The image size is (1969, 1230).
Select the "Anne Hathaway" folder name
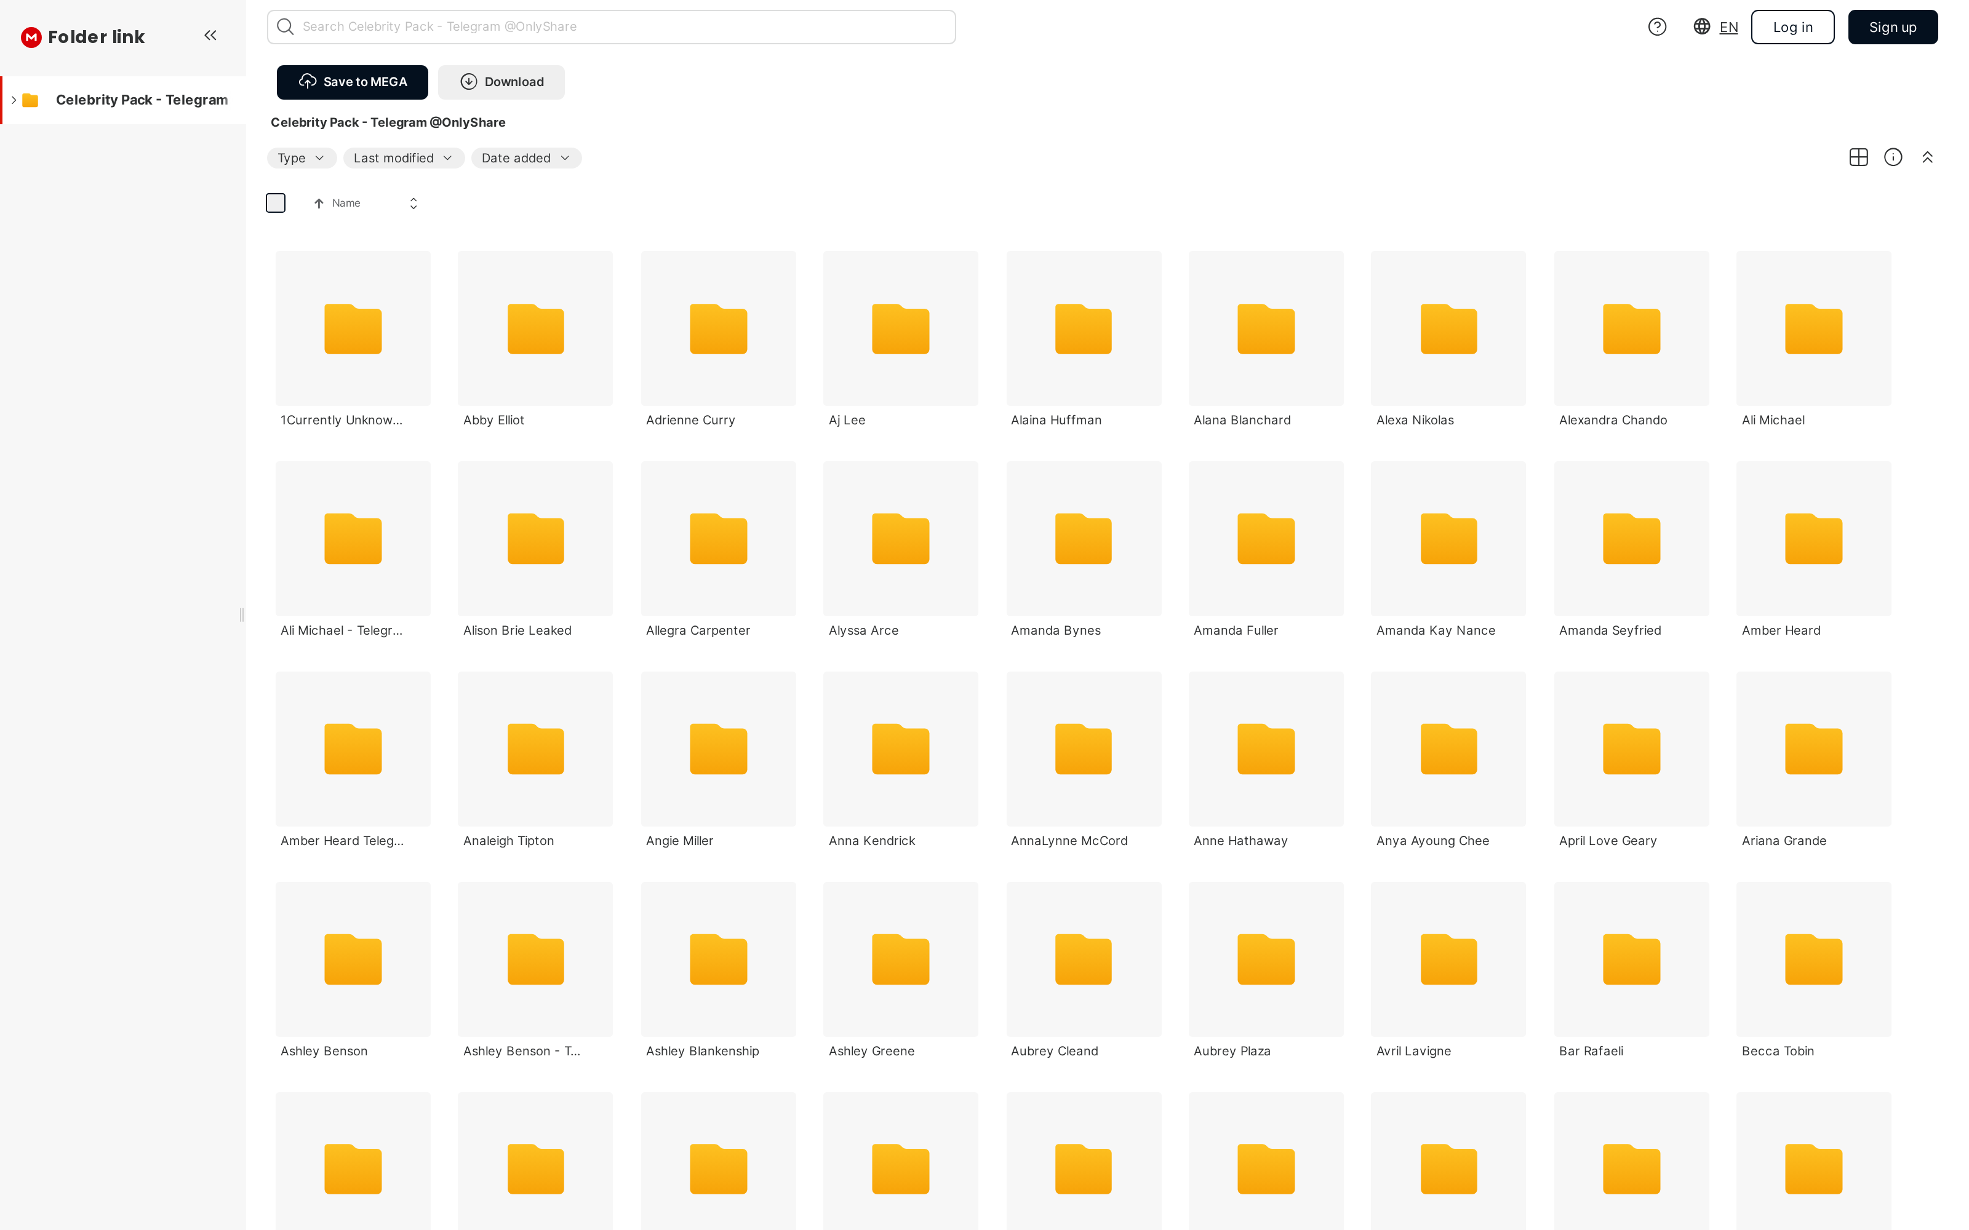point(1240,841)
